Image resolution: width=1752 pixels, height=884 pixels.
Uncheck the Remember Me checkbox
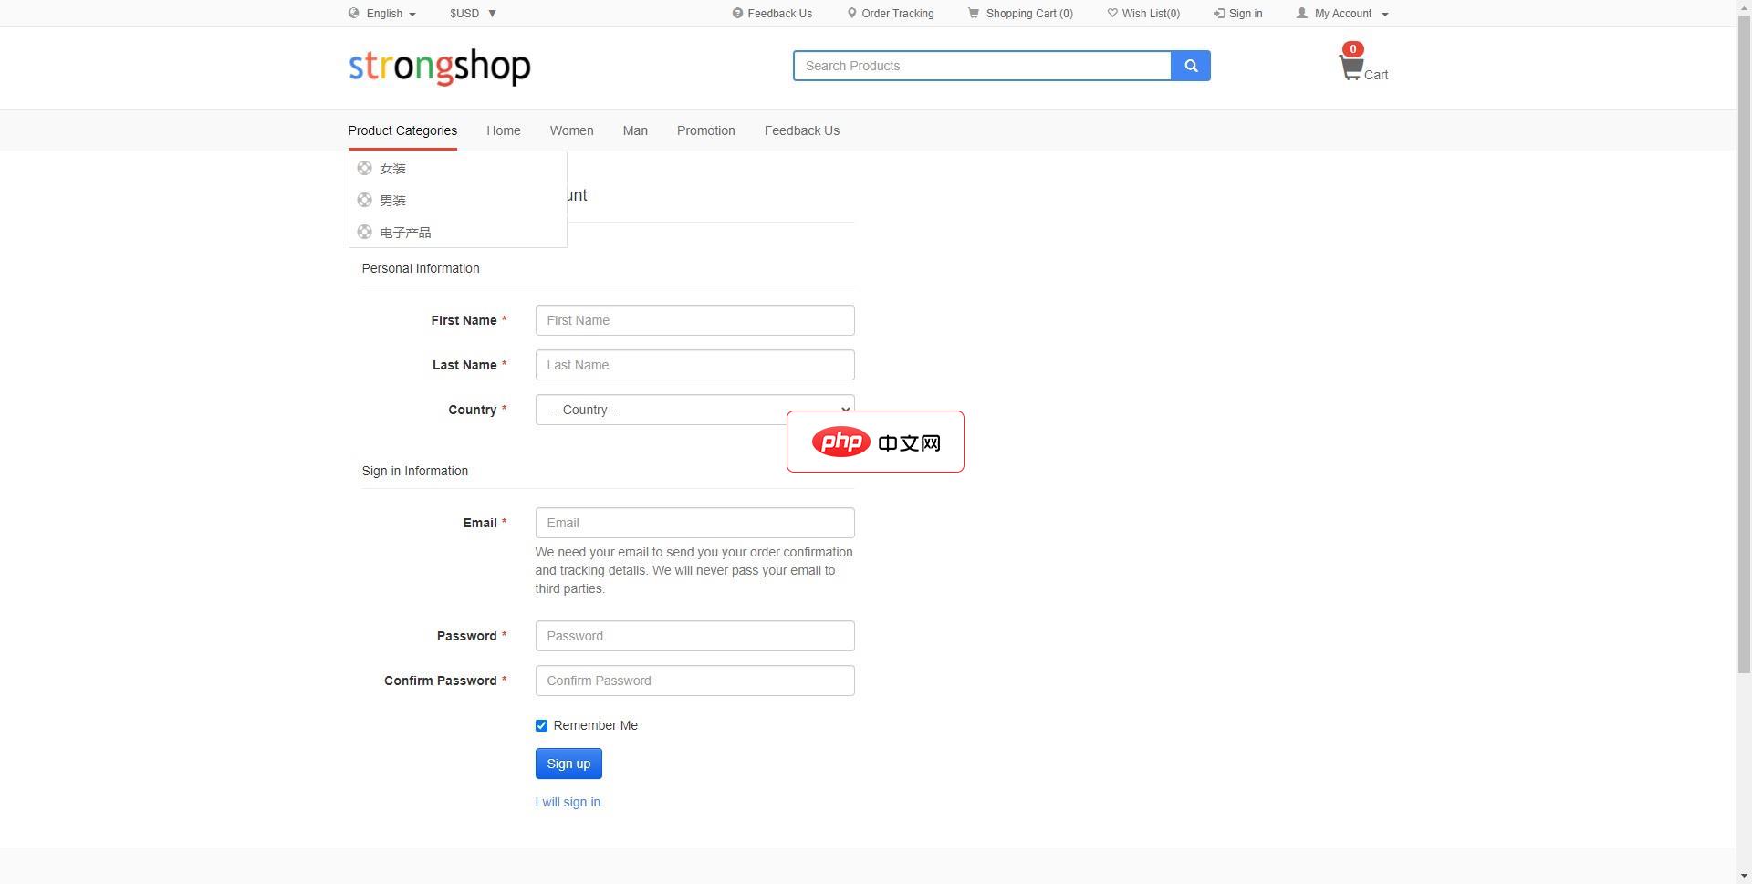(x=541, y=726)
